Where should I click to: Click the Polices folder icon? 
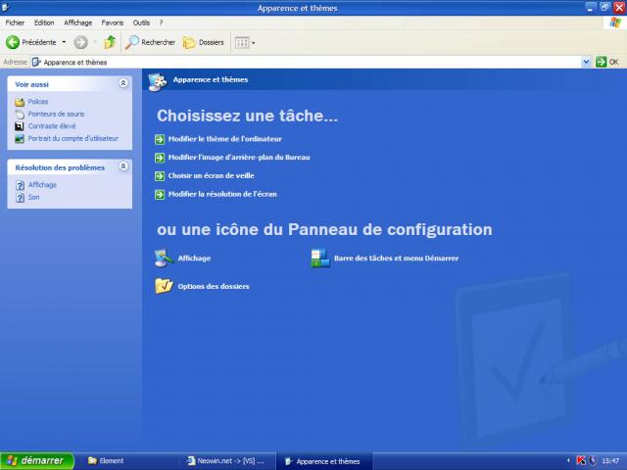click(x=20, y=102)
